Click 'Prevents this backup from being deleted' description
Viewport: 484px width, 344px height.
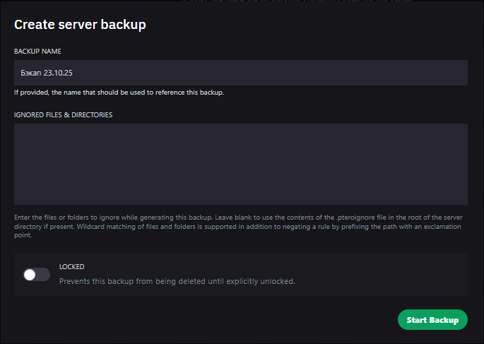177,281
